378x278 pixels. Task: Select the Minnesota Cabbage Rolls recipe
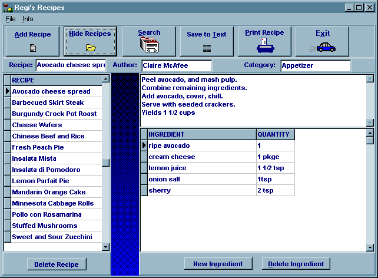pyautogui.click(x=57, y=204)
